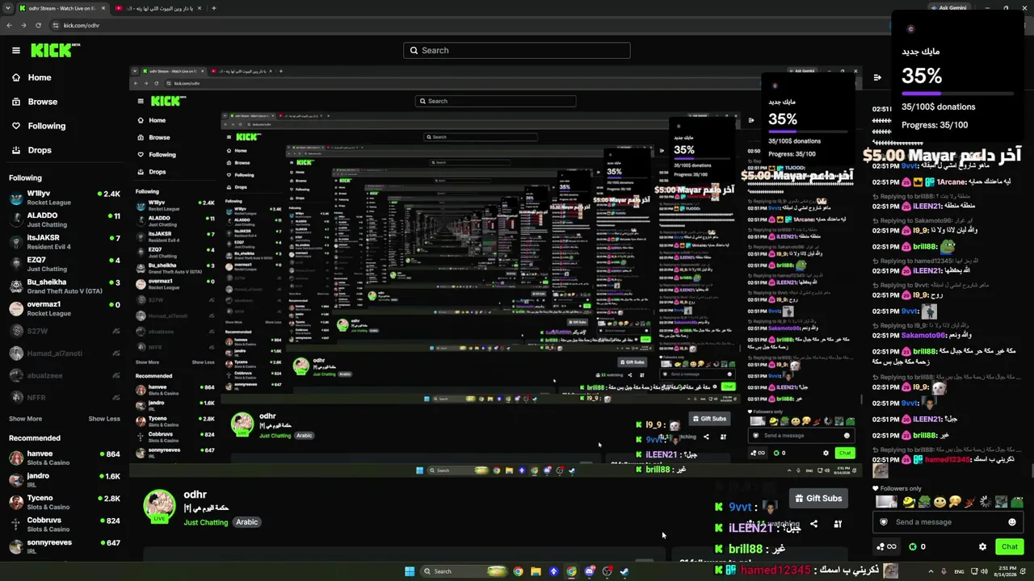Reload the page in the outermost browser toolbar
The image size is (1034, 581).
point(38,25)
